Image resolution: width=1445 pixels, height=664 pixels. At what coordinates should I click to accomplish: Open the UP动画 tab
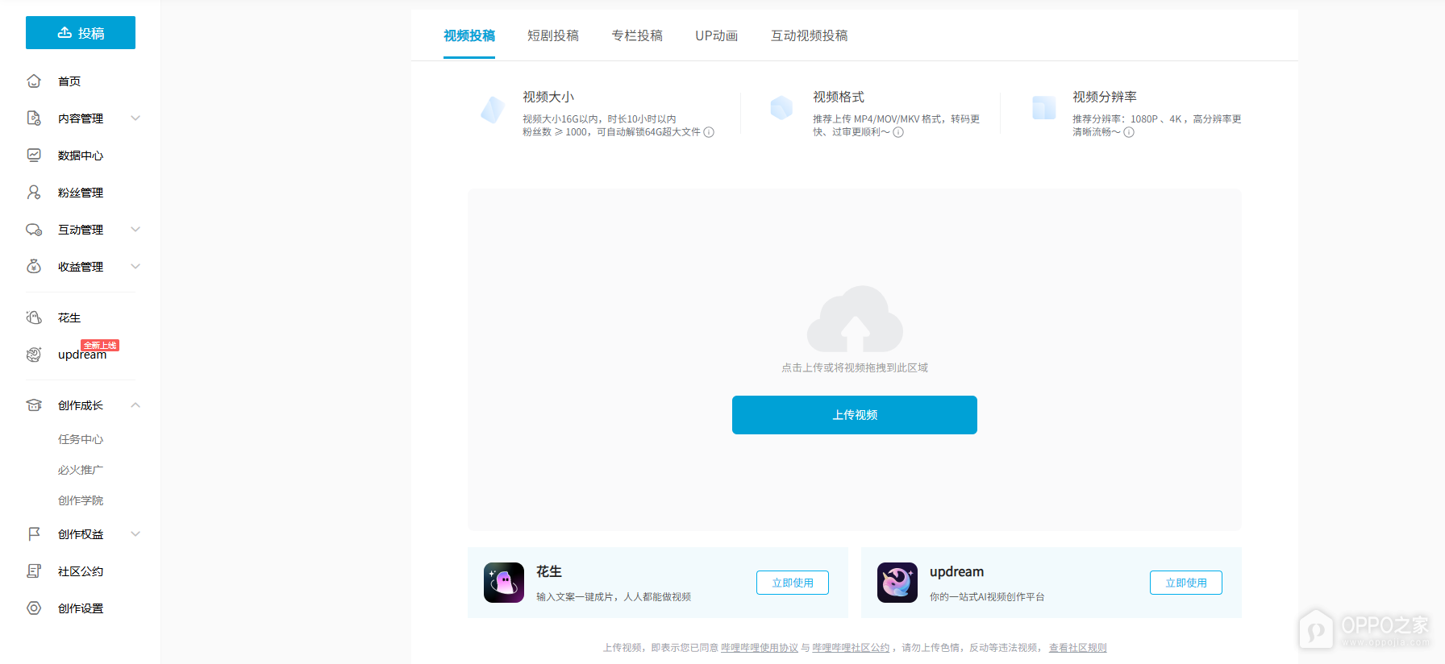pyautogui.click(x=717, y=35)
